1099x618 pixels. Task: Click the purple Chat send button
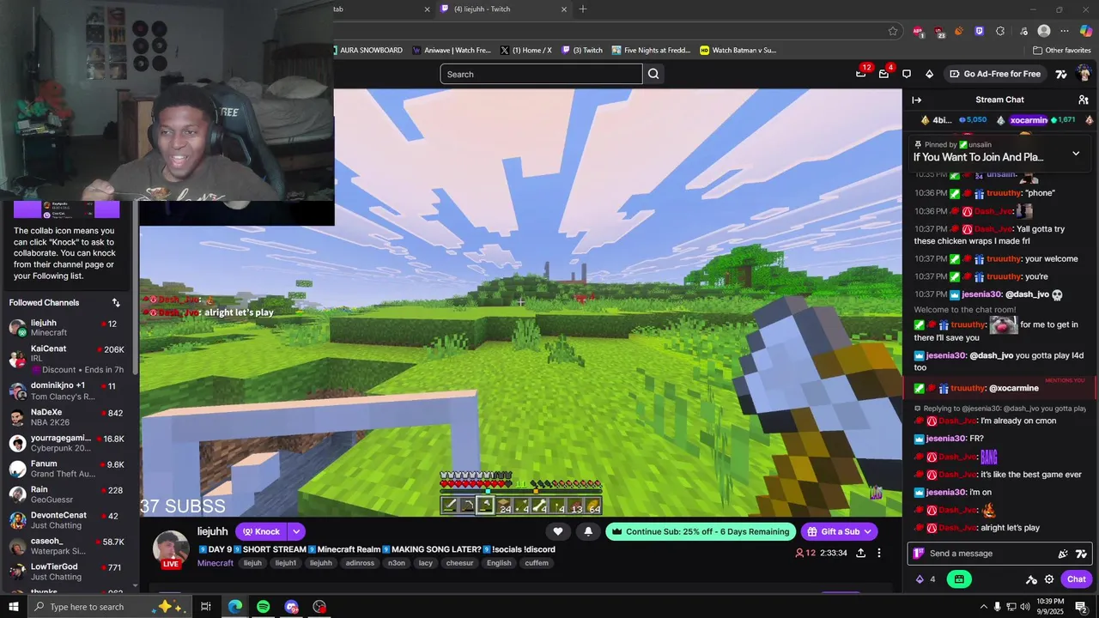point(1077,579)
